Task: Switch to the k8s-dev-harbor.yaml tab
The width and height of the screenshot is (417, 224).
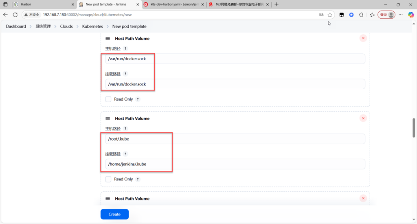Action: click(173, 4)
